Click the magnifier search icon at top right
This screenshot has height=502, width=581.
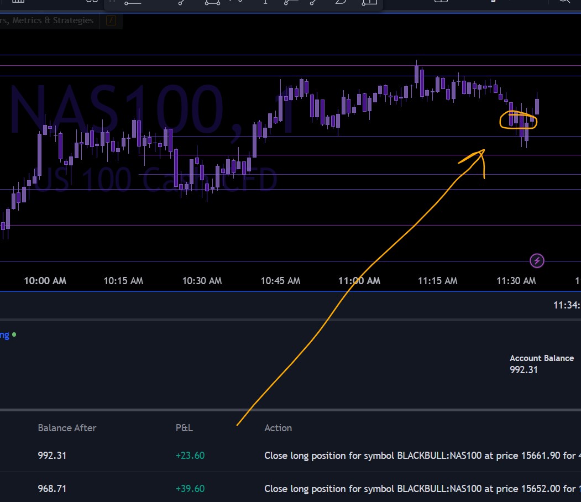pyautogui.click(x=564, y=2)
